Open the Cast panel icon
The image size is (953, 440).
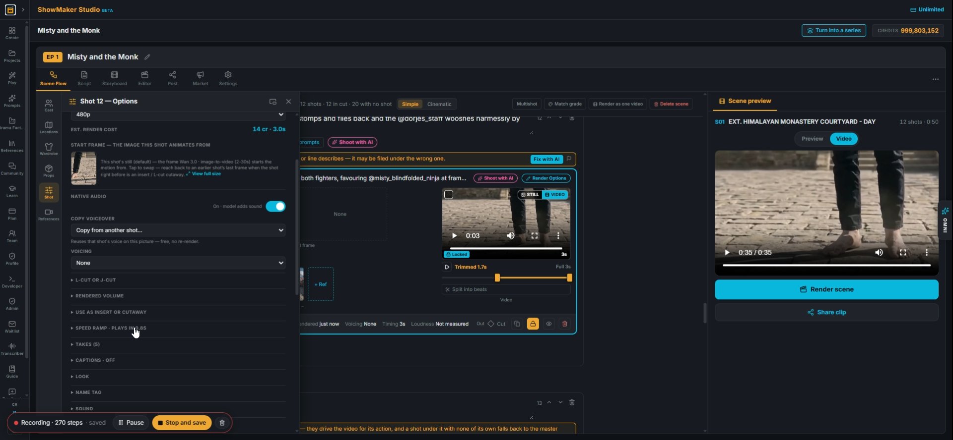click(49, 105)
